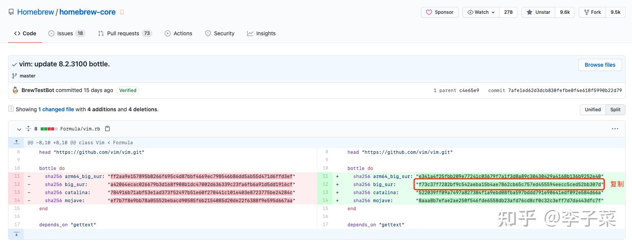Screen dimensions: 632x244
Task: Click the hunk header @@ -8,10 +8,10 @@
Action: pyautogui.click(x=80, y=143)
